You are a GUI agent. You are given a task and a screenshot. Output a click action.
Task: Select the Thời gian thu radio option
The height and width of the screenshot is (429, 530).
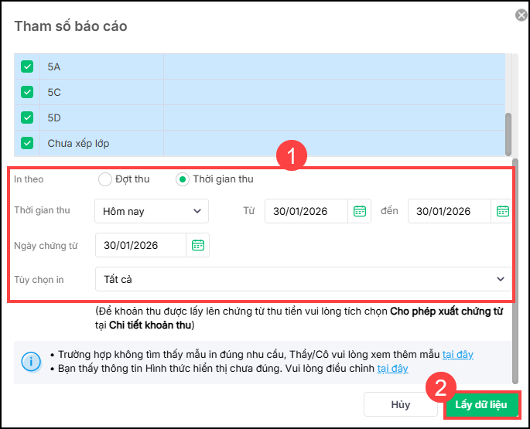click(183, 179)
